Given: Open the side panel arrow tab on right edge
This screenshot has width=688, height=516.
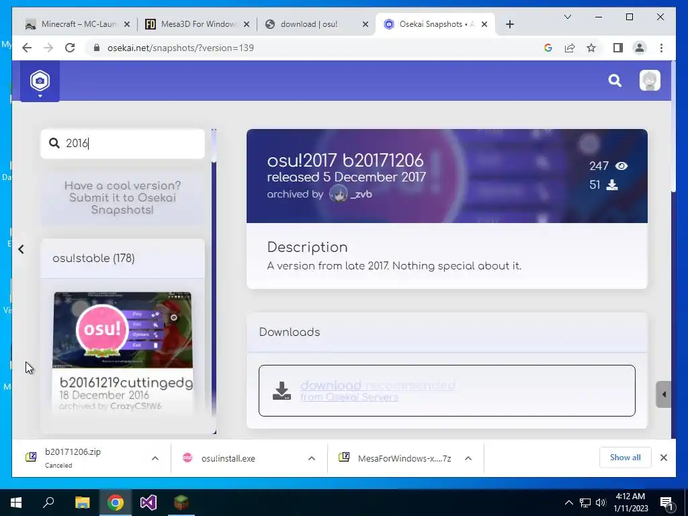Looking at the screenshot, I should point(663,394).
